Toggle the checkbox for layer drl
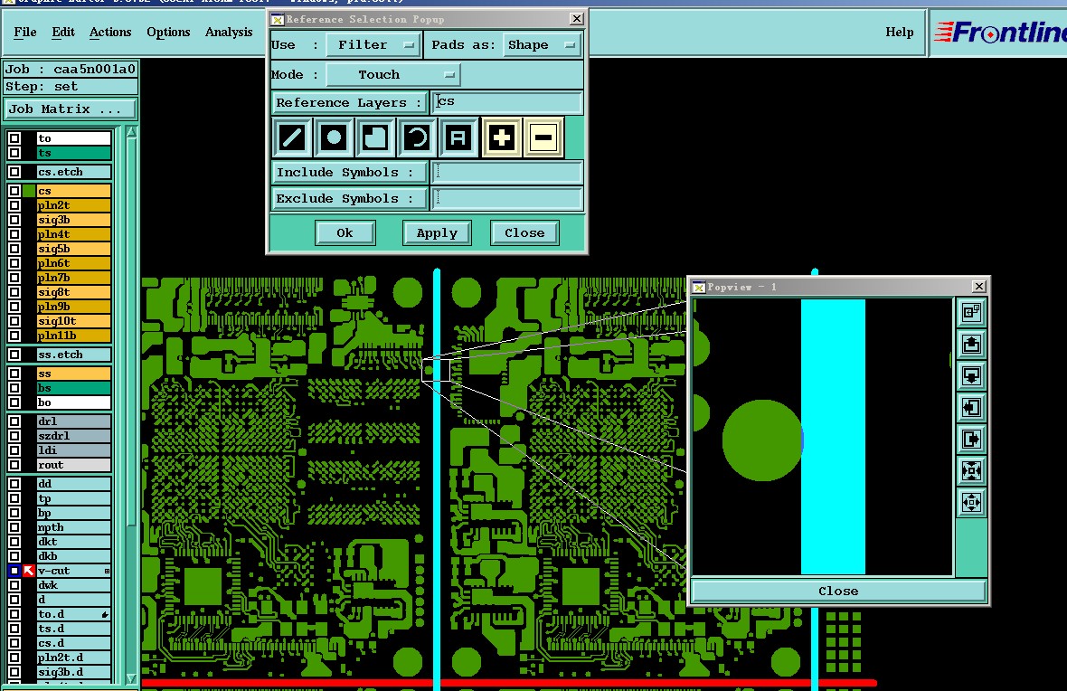The height and width of the screenshot is (691, 1067). click(14, 421)
